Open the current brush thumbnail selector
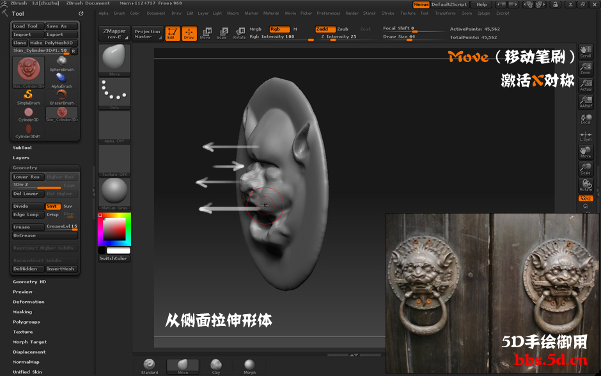 click(114, 60)
